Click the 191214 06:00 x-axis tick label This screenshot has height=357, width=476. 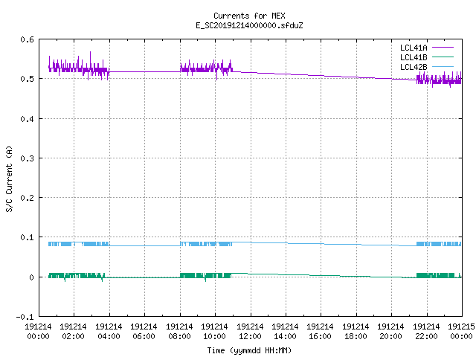[144, 332]
